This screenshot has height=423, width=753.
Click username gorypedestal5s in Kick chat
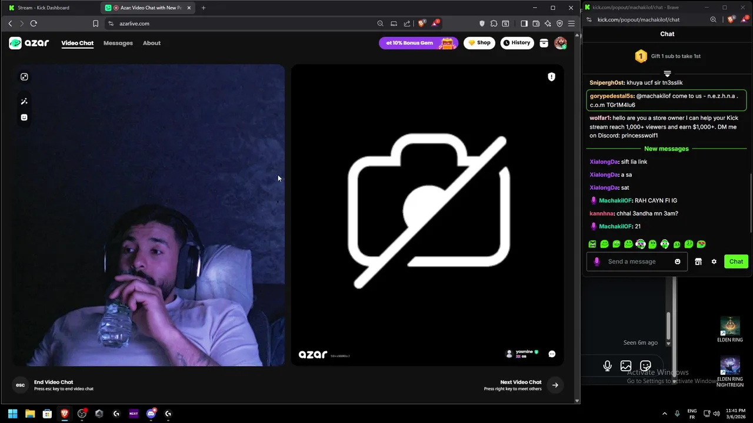[611, 96]
